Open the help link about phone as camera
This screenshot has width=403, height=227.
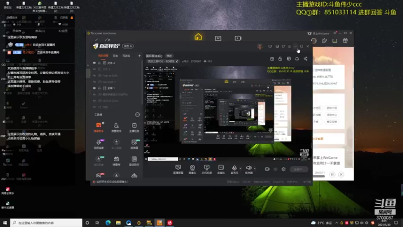pos(111,182)
